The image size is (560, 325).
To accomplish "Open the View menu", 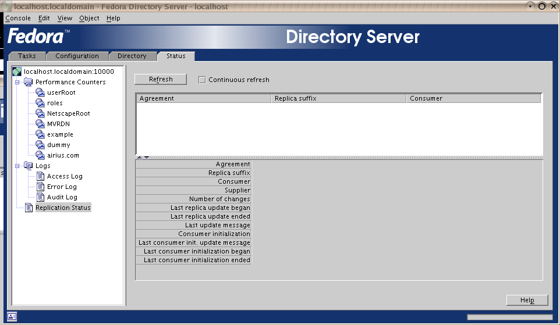I will [x=65, y=18].
